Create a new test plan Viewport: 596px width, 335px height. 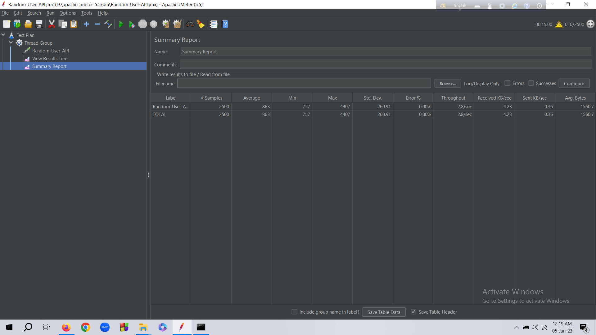[6, 24]
